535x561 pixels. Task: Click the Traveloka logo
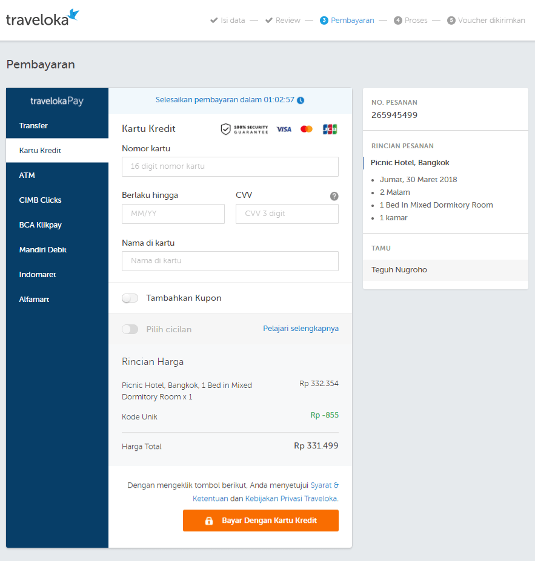[42, 18]
